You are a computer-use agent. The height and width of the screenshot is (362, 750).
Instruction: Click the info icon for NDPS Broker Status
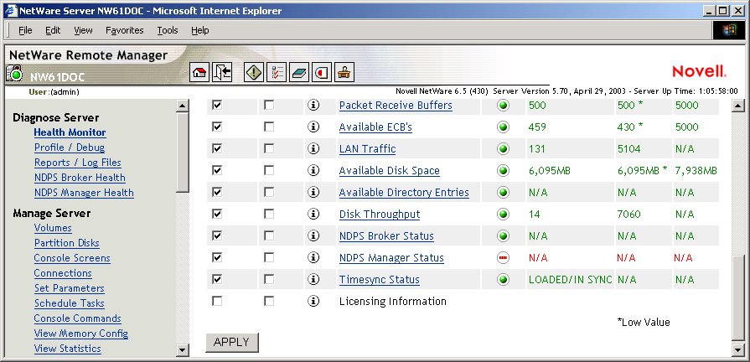coord(313,235)
